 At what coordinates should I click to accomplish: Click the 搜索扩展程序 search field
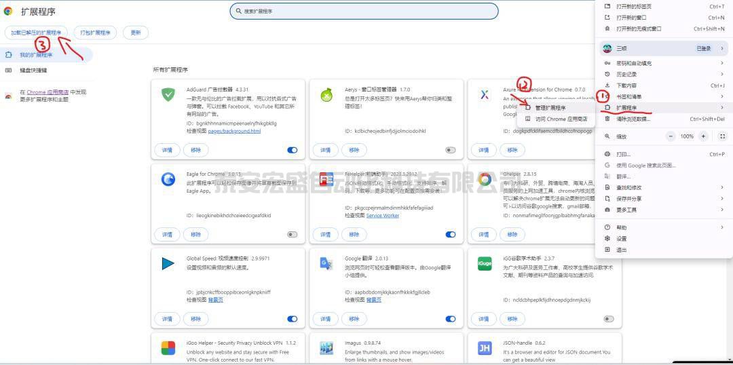(x=366, y=12)
